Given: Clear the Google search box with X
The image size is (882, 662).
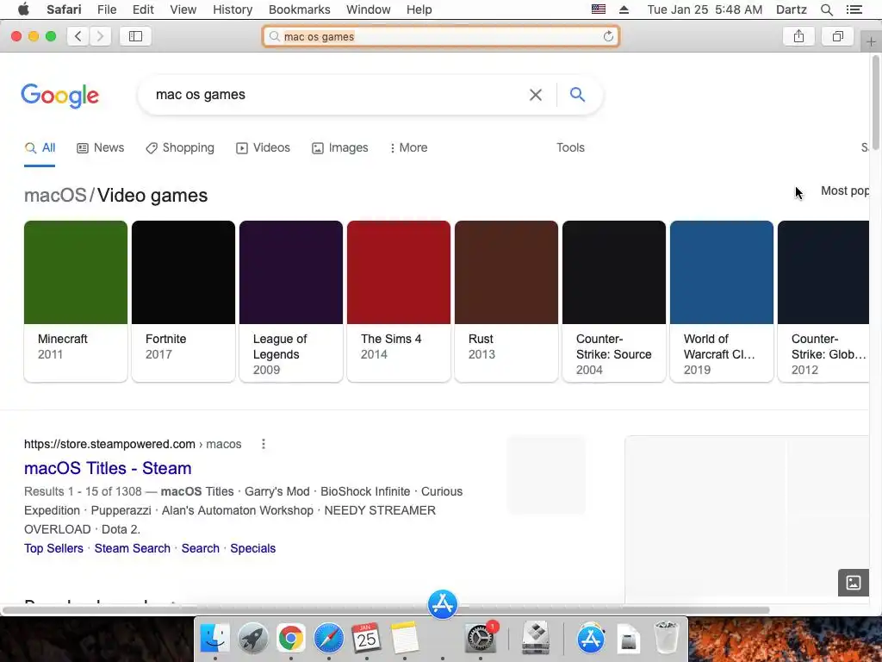Looking at the screenshot, I should 536,95.
